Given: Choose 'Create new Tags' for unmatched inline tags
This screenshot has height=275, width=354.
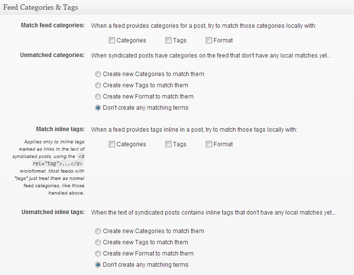Looking at the screenshot, I should click(x=98, y=242).
